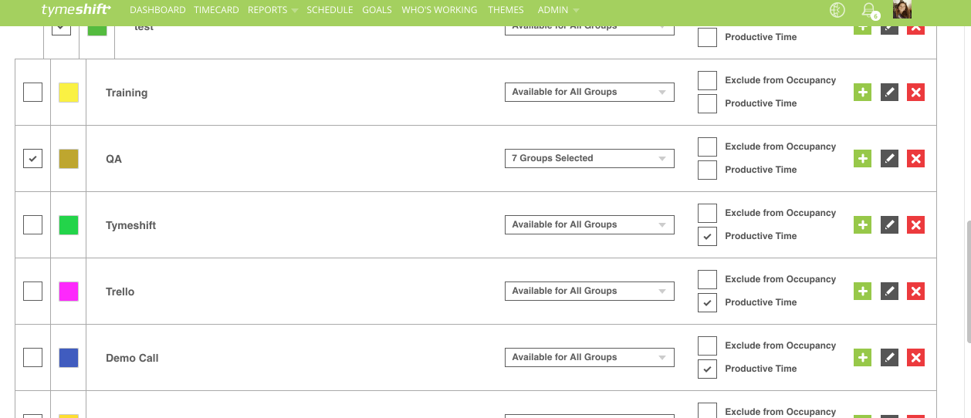The image size is (971, 418).
Task: Open Tymeshift groups availability dropdown
Action: click(x=589, y=224)
